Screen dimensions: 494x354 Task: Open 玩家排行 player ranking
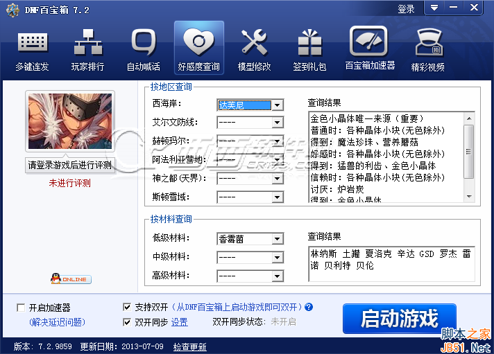tap(88, 51)
